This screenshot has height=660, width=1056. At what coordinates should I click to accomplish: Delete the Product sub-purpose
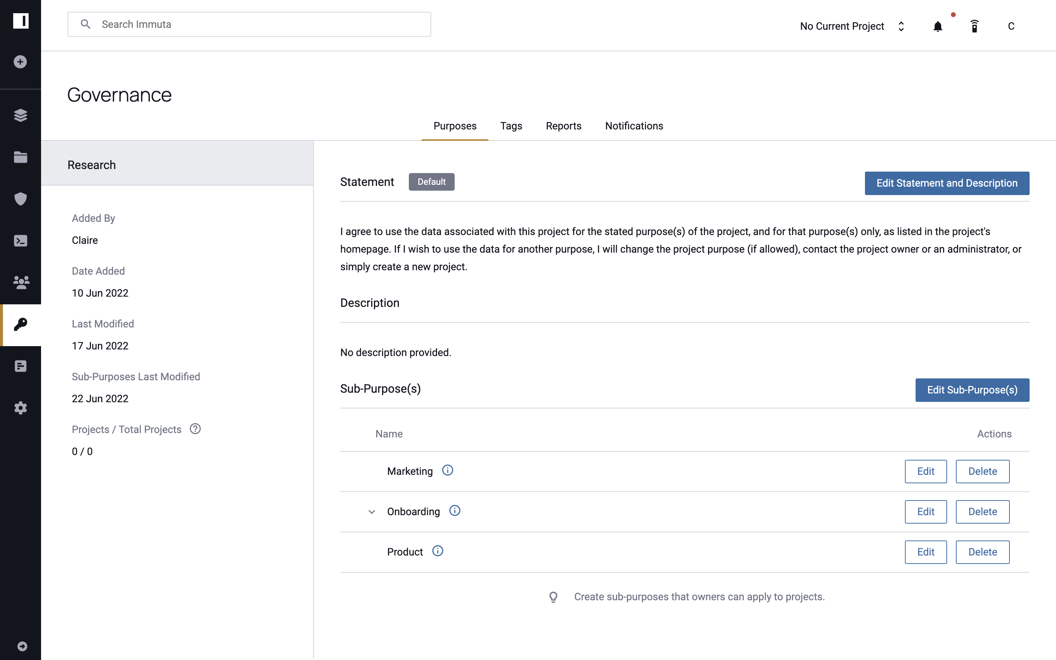982,552
